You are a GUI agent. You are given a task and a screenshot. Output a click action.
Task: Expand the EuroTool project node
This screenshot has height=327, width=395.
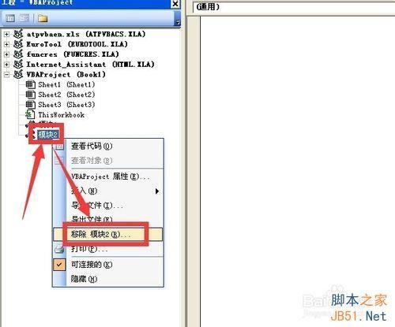click(x=7, y=44)
